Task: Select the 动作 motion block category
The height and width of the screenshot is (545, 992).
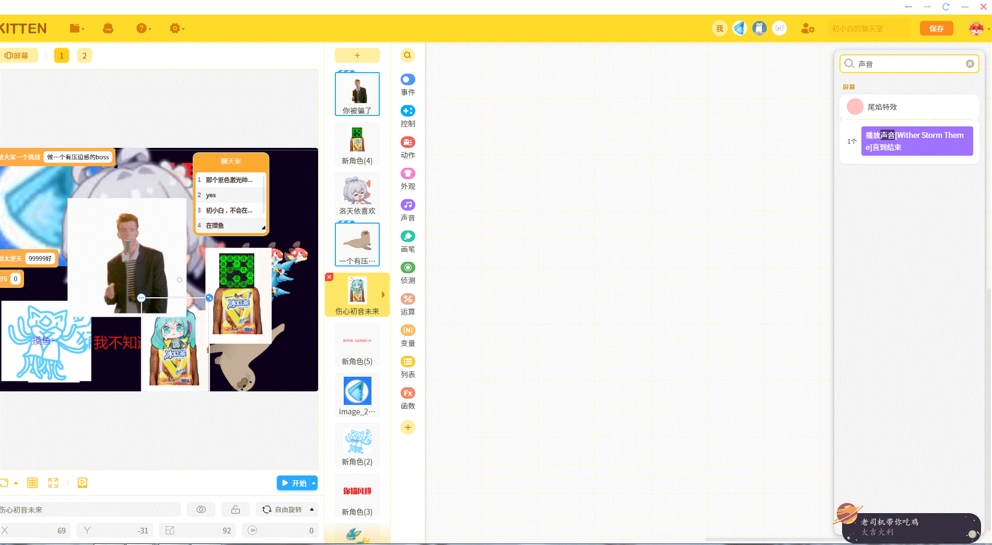Action: 408,147
